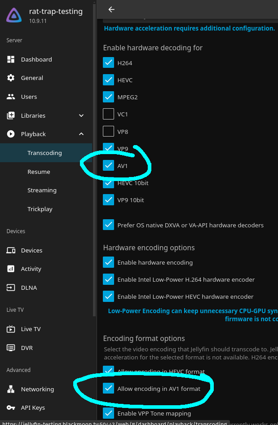Click the General gear icon
Viewport: 278px width, 425px height.
click(x=11, y=78)
